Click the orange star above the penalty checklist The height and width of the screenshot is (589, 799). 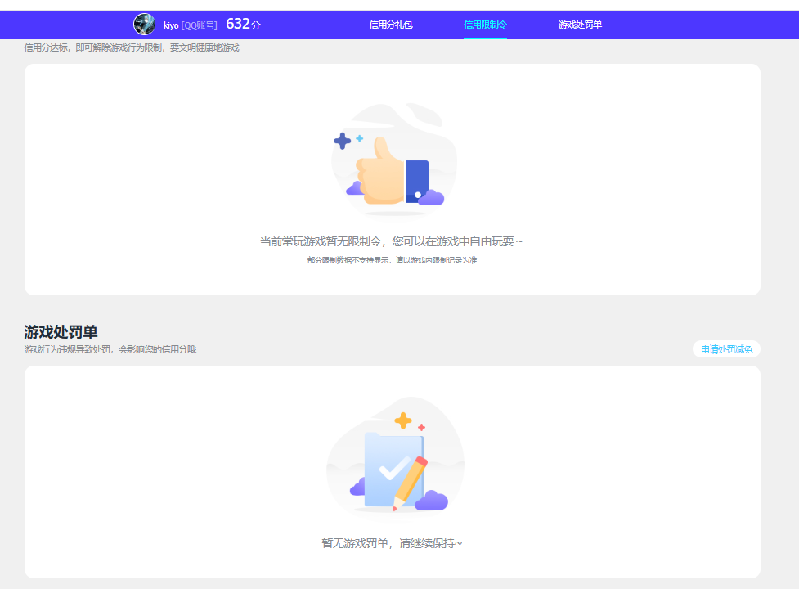402,422
